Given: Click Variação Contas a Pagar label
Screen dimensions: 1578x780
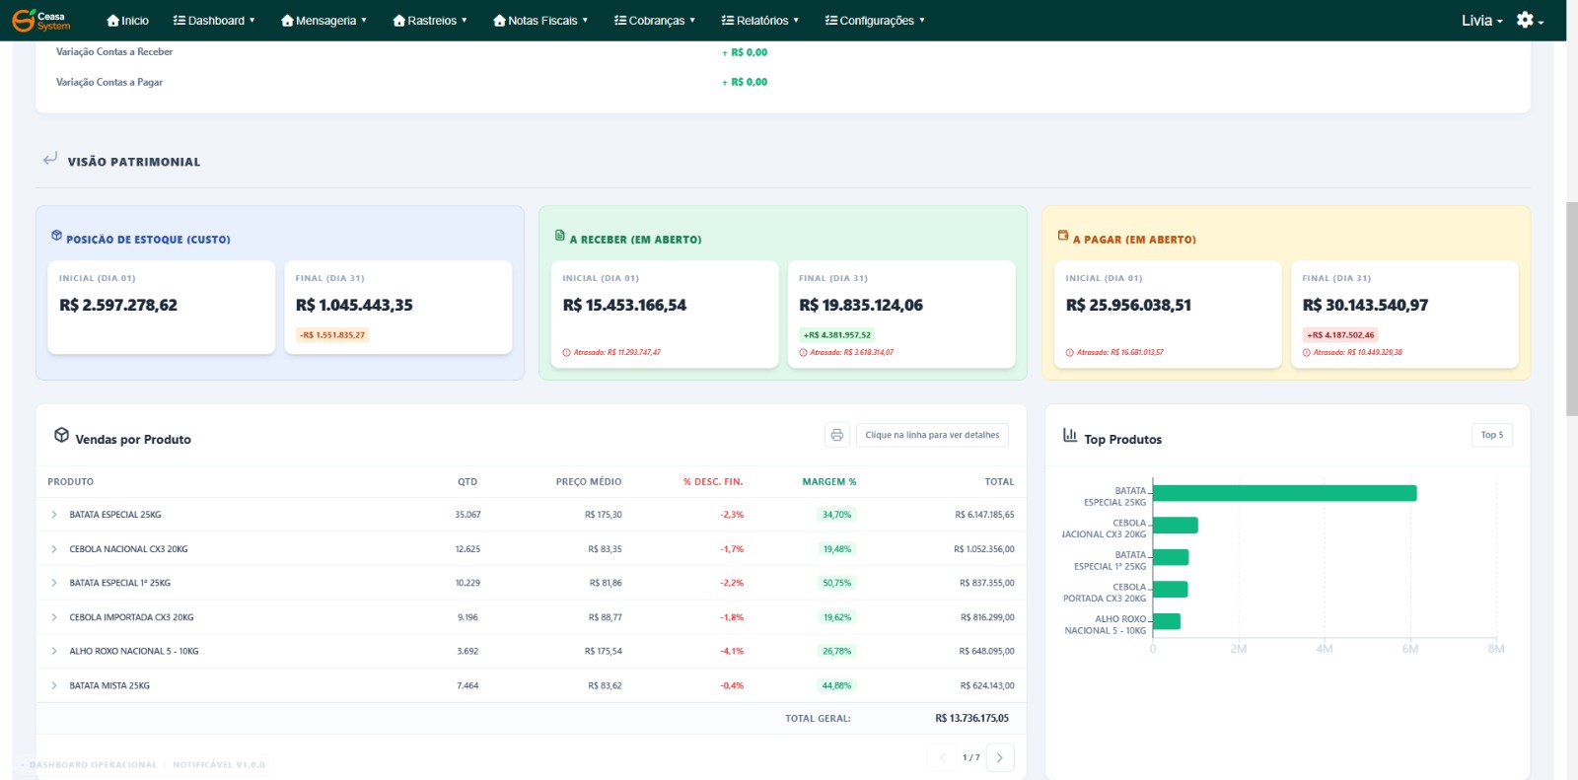Looking at the screenshot, I should coord(109,83).
